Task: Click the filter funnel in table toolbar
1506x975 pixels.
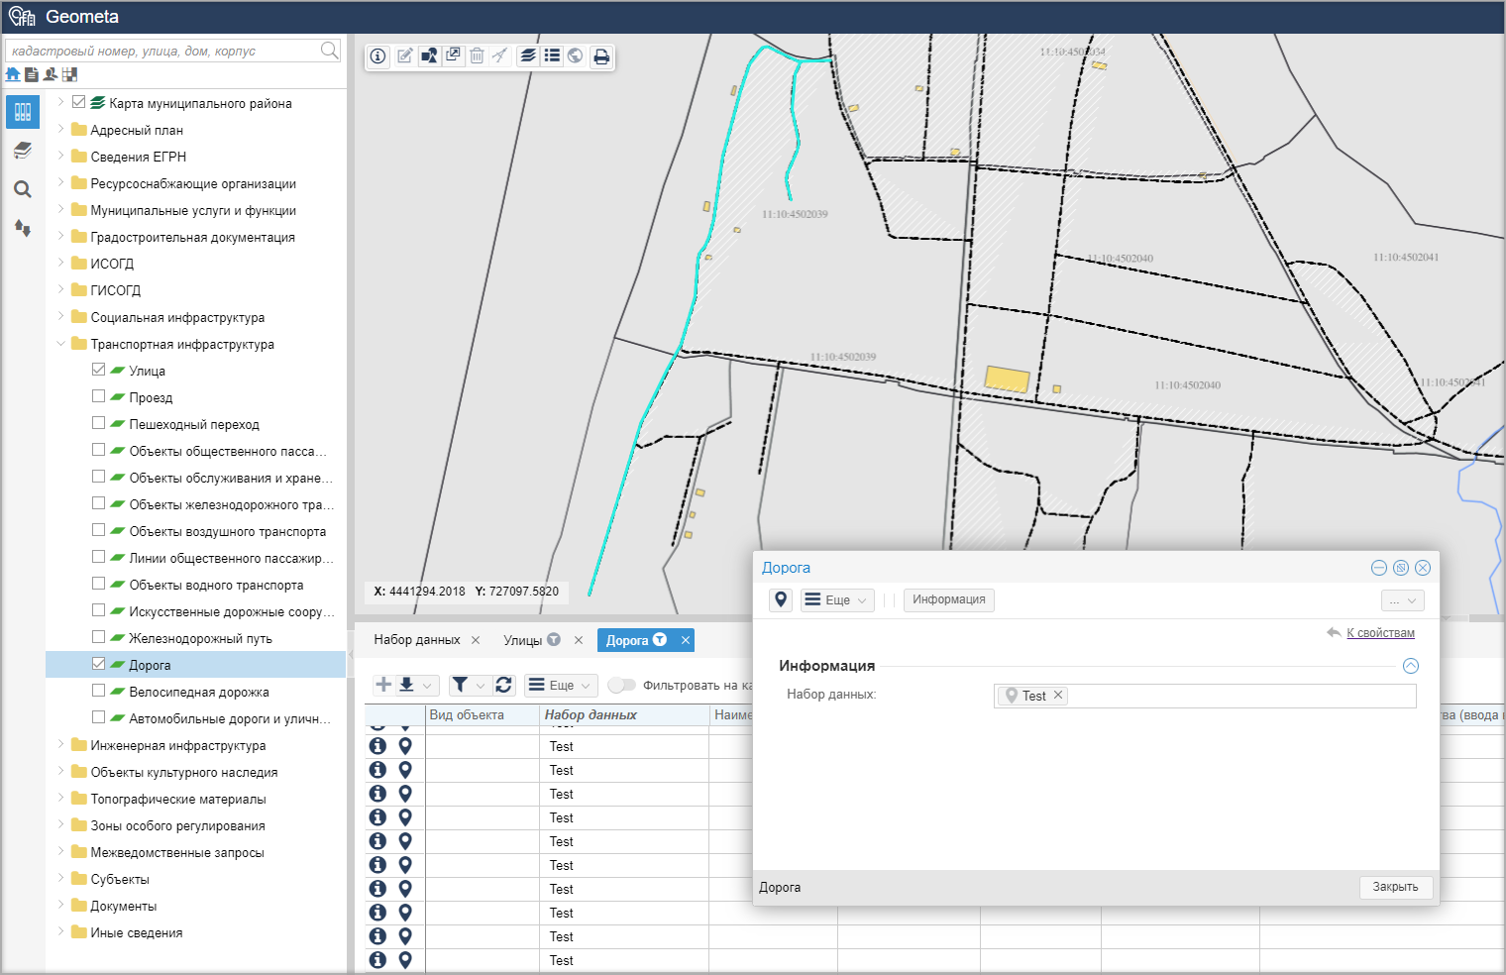Action: 460,685
